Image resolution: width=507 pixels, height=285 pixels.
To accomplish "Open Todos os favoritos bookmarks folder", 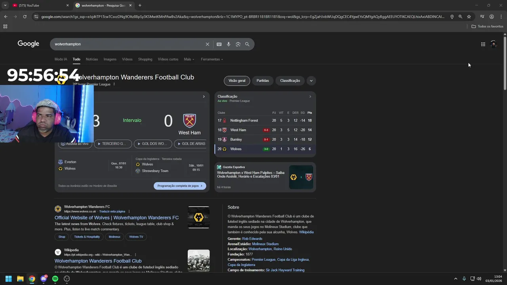I will pos(487,27).
